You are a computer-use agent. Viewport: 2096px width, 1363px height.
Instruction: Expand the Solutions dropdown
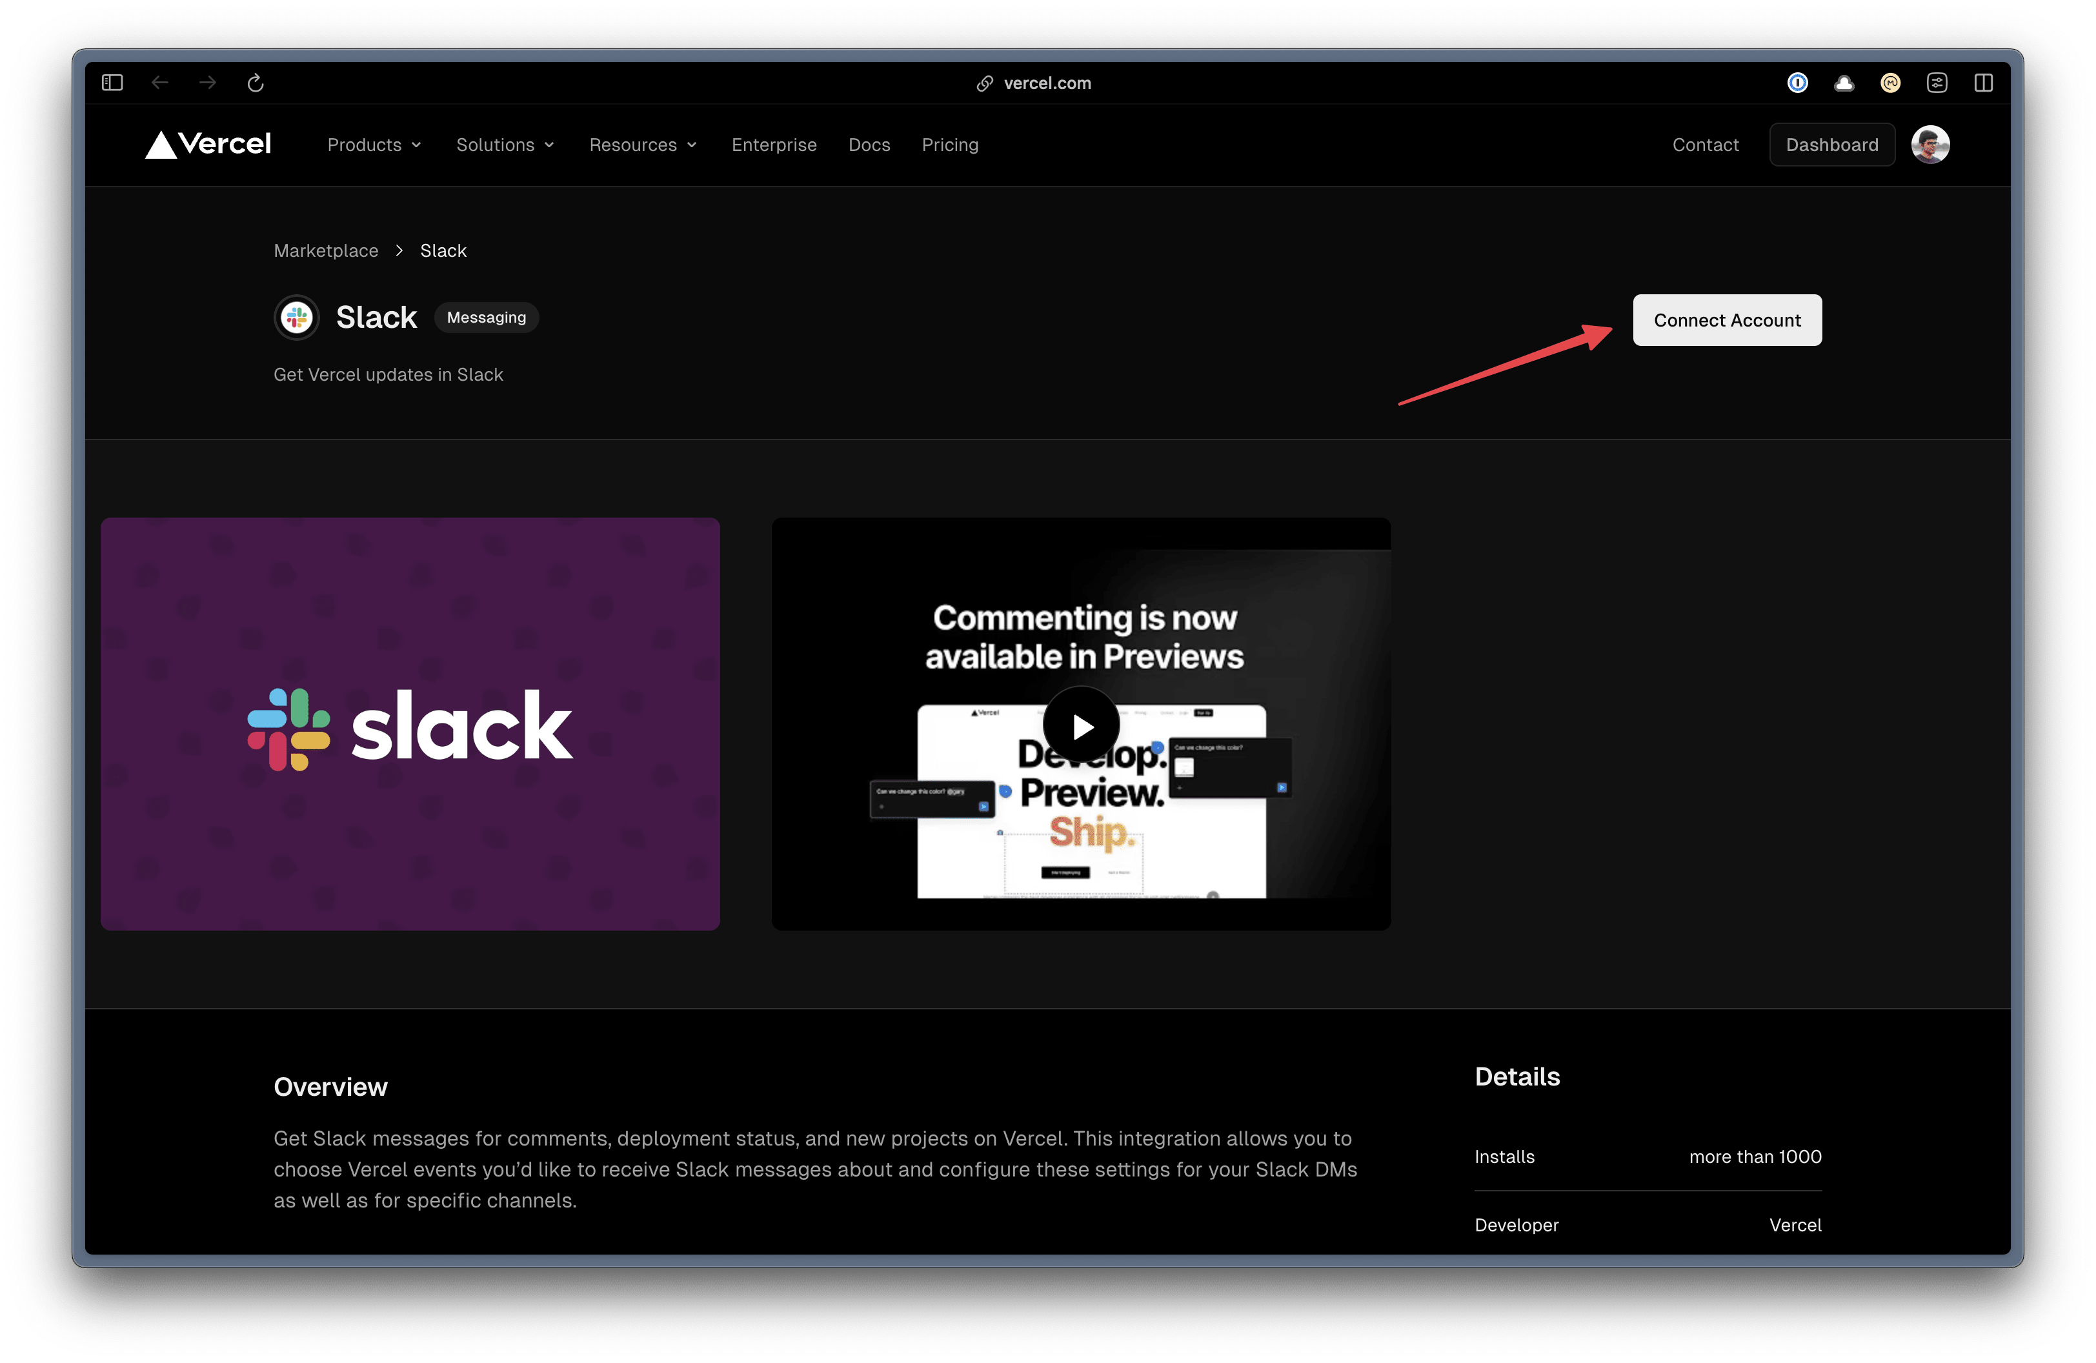click(x=505, y=145)
